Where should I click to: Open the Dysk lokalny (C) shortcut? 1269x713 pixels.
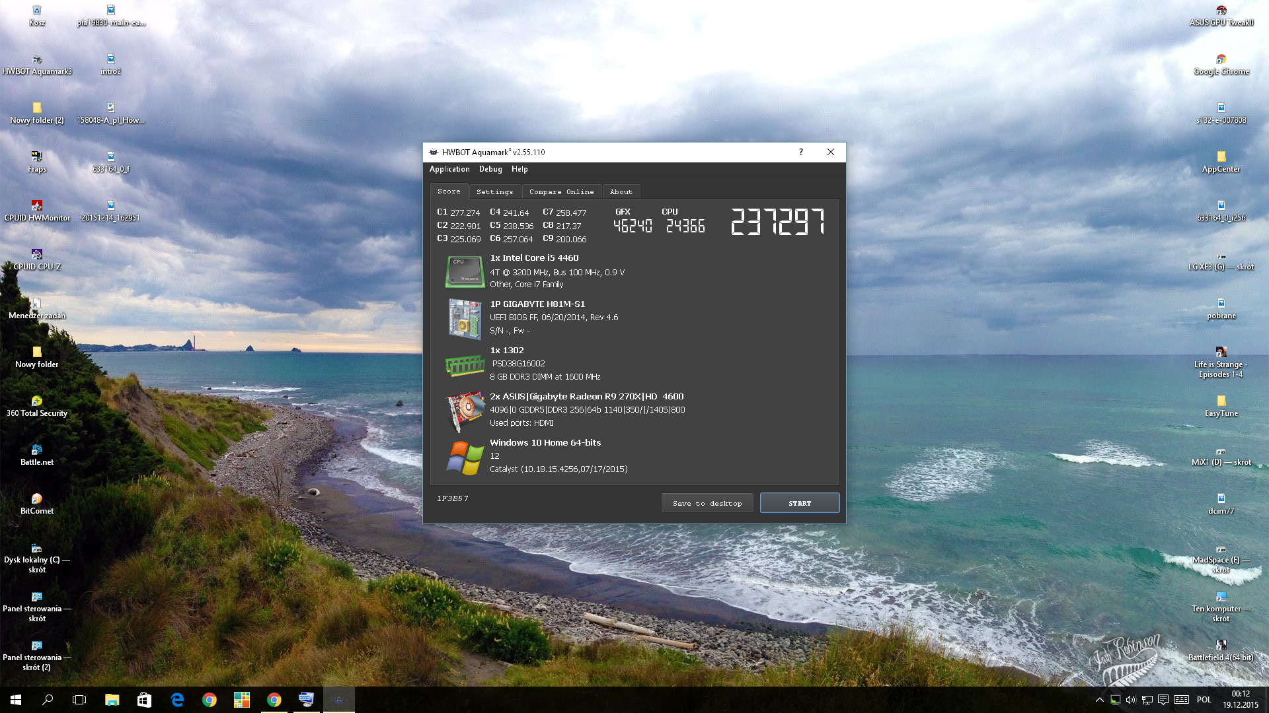[37, 558]
